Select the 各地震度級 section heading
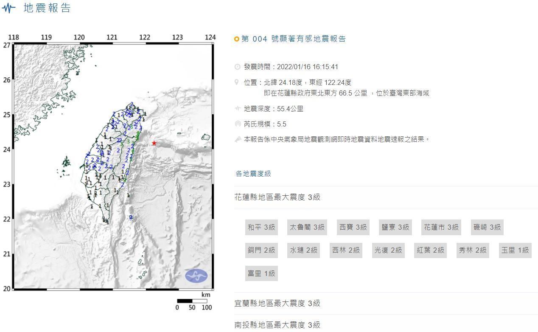538x332 pixels. (x=253, y=174)
